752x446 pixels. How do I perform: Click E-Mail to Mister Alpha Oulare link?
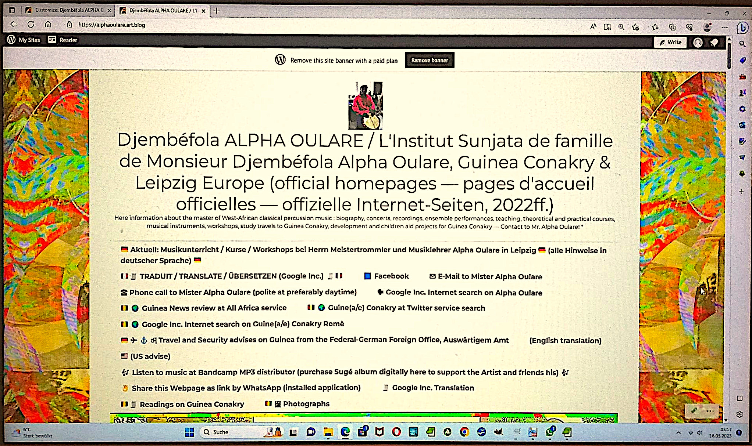[x=489, y=277]
